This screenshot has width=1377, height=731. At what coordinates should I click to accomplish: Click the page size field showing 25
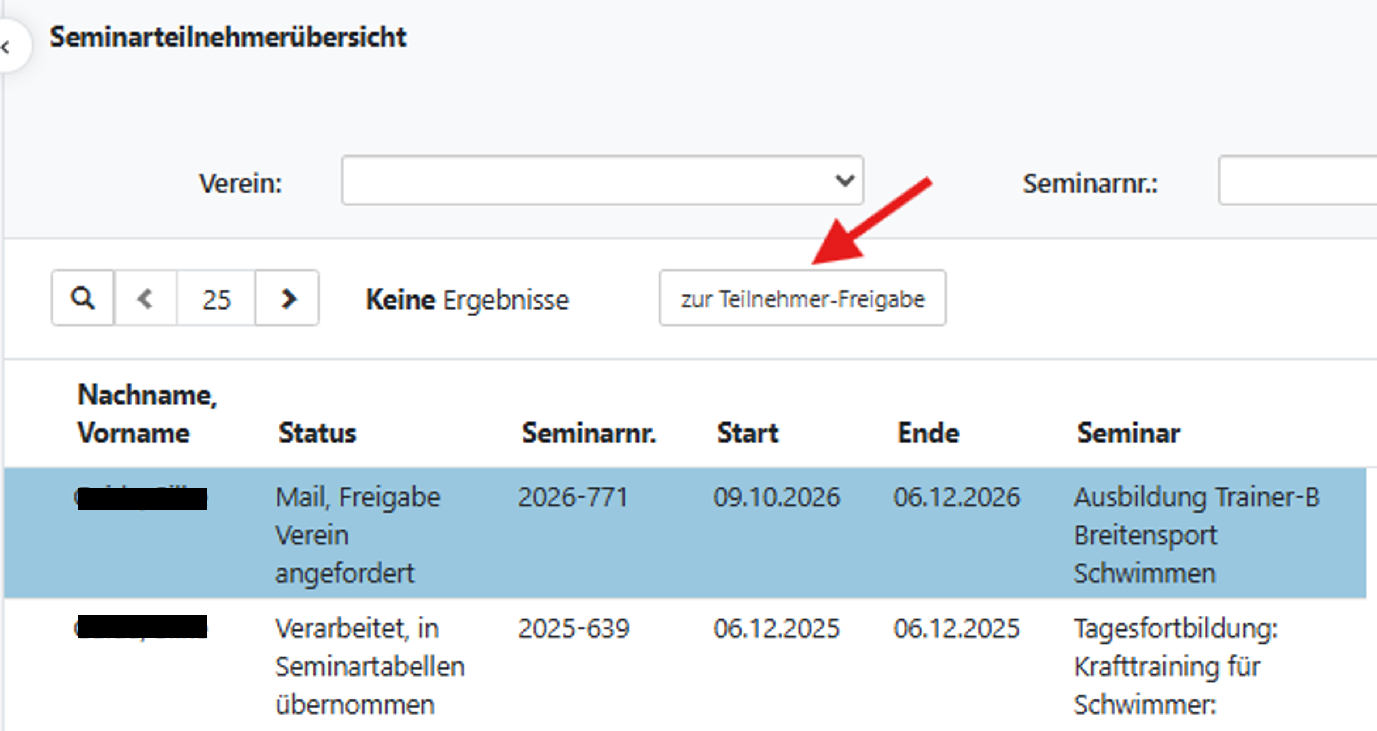coord(216,299)
